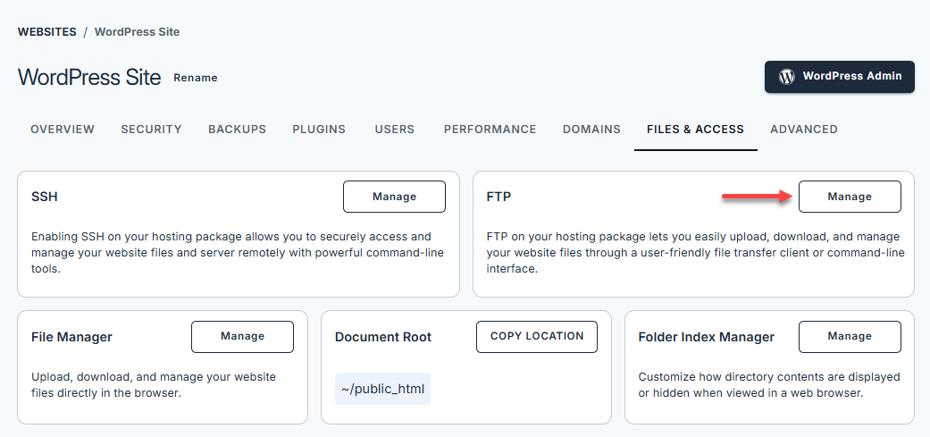Manage FTP settings
The height and width of the screenshot is (437, 930).
click(850, 197)
